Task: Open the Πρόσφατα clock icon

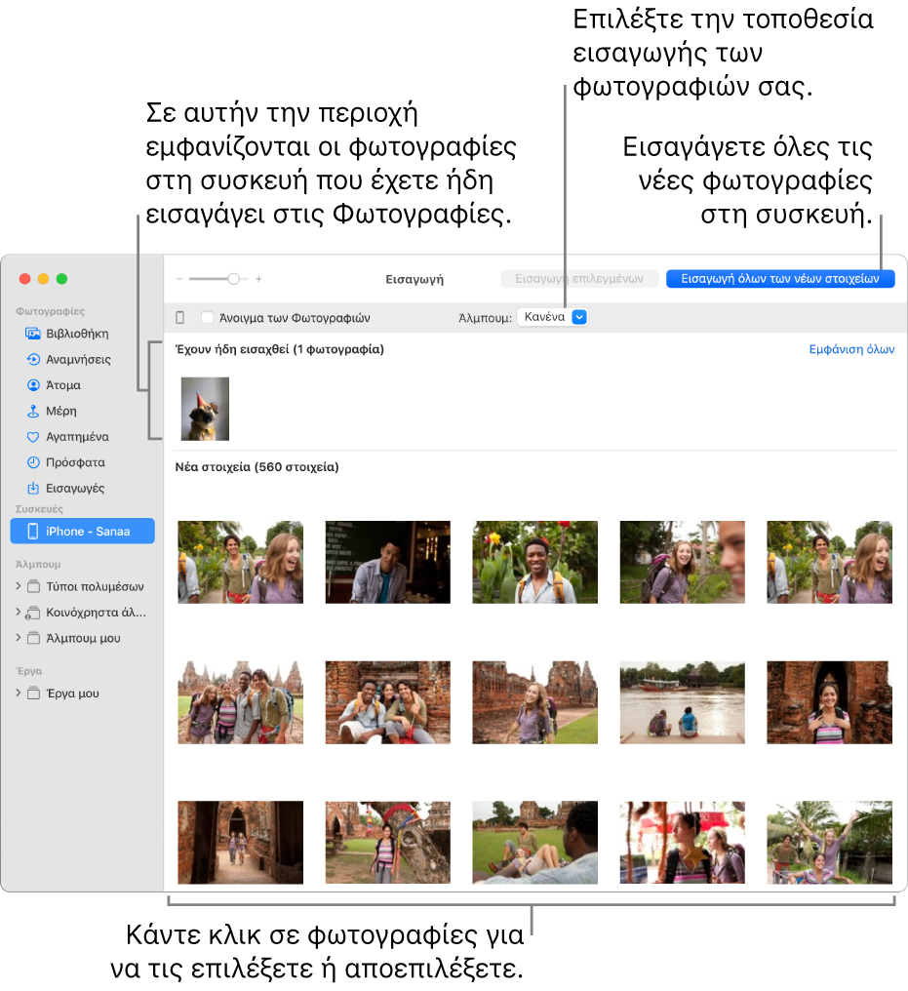Action: tap(33, 462)
